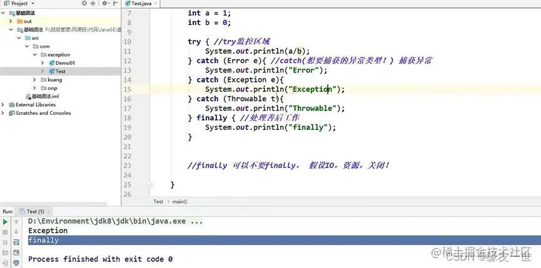Viewport: 541px width, 268px height.
Task: Click the //finally comment on line 23
Action: [x=288, y=166]
